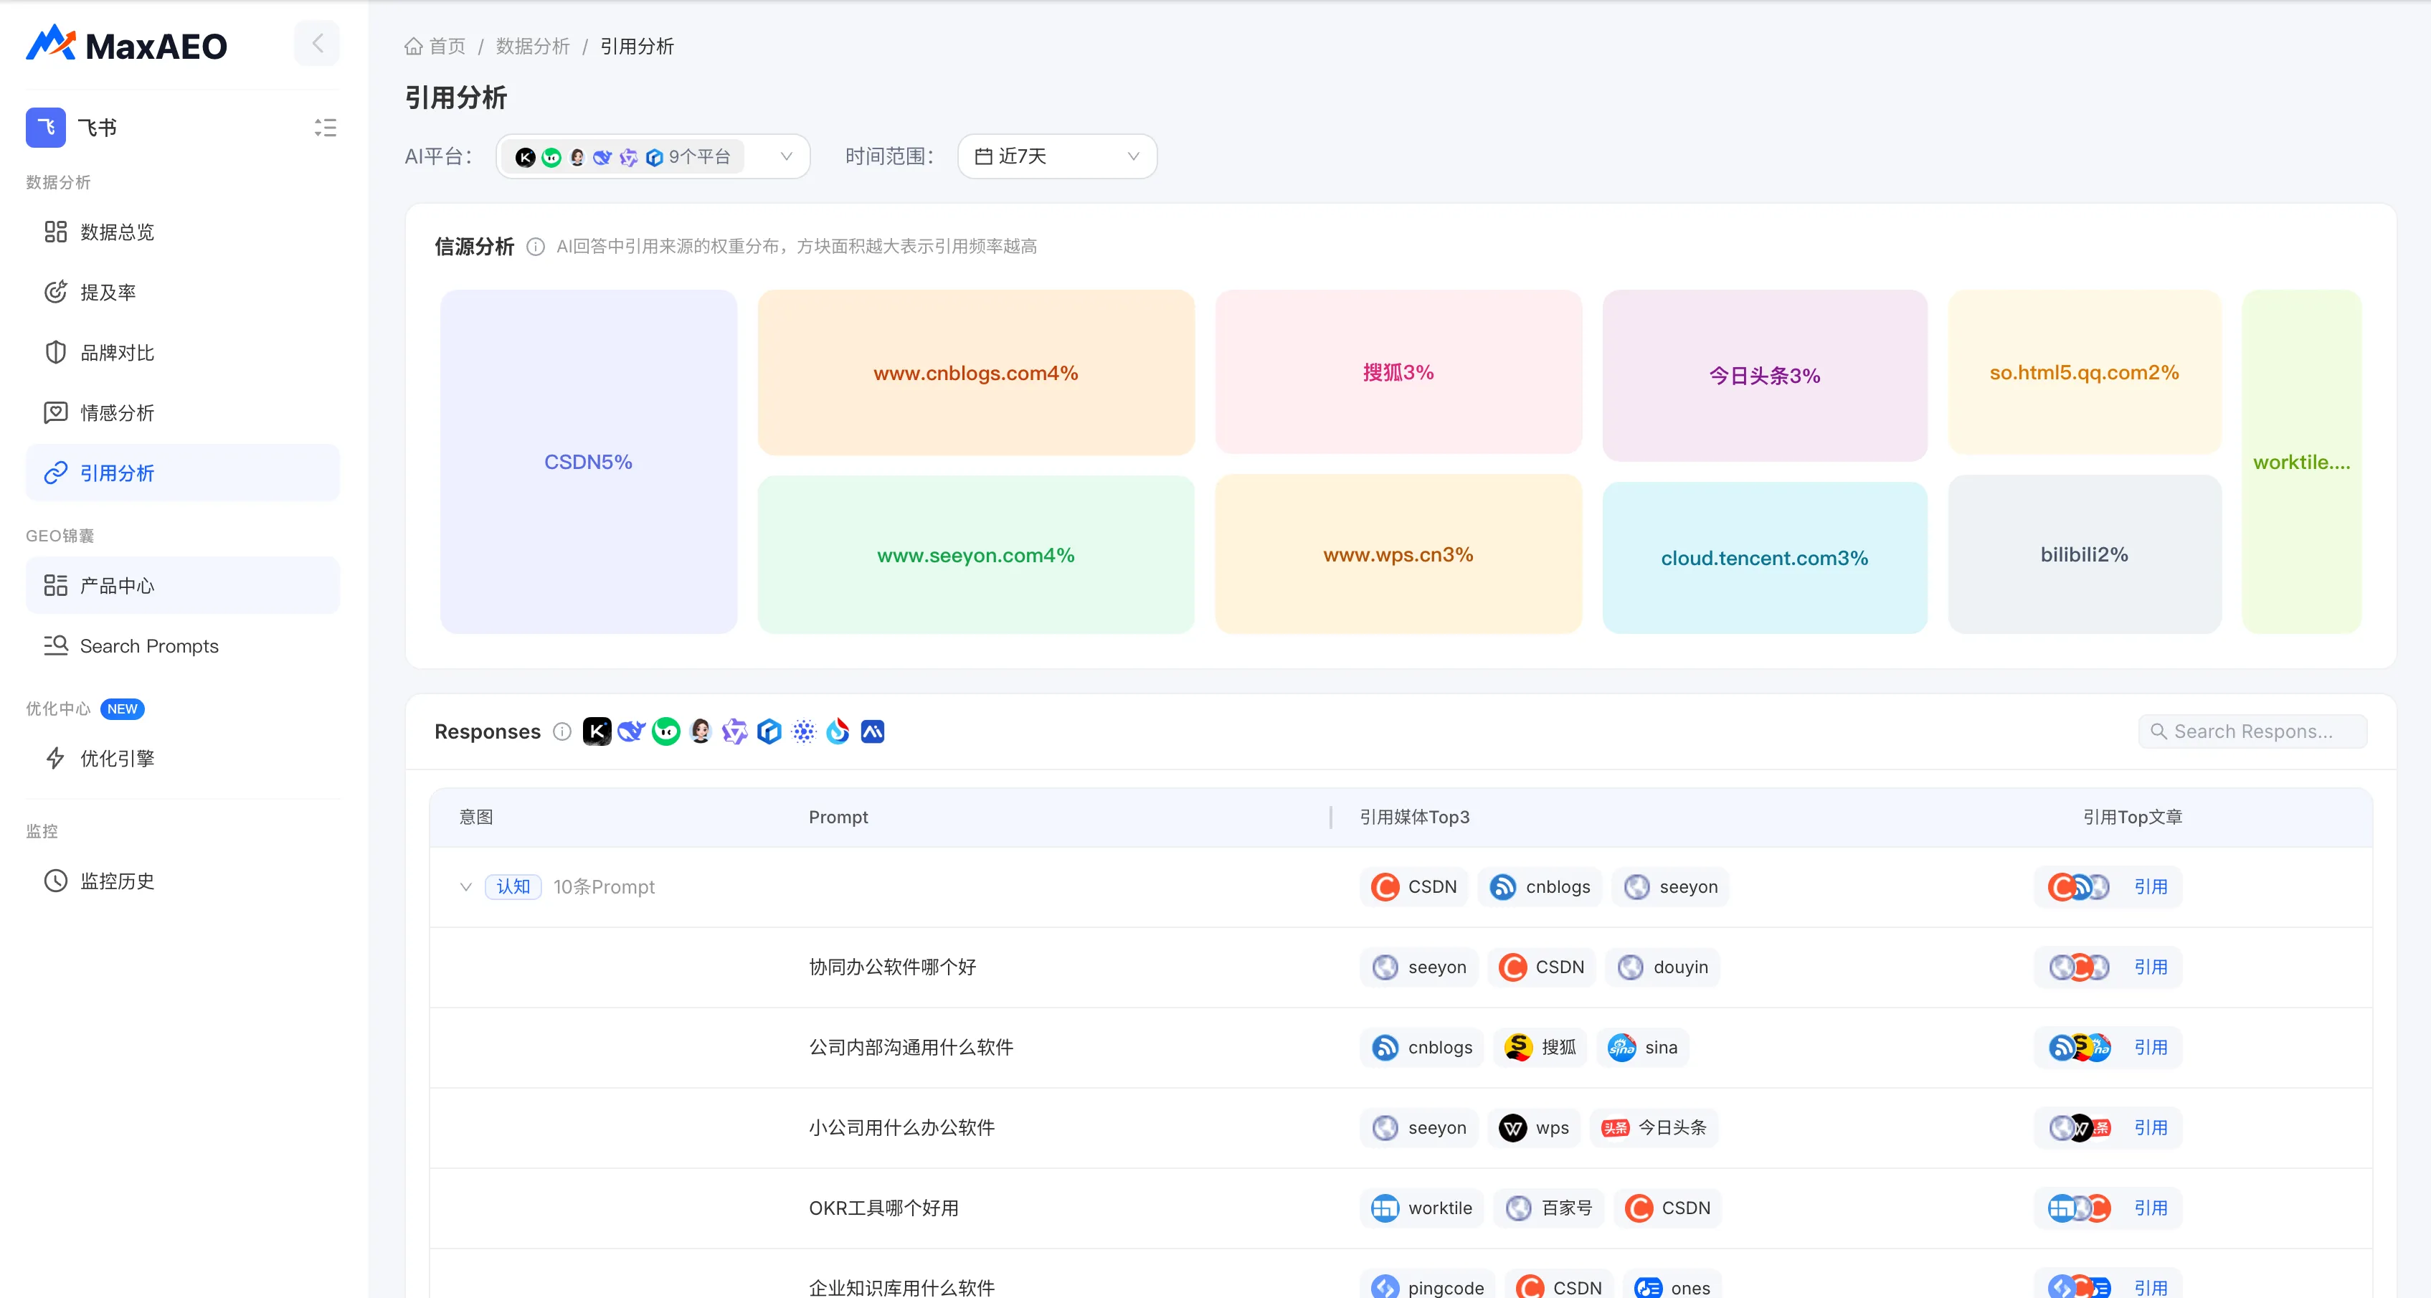Filter responses by the Kimi icon
Image resolution: width=2431 pixels, height=1298 pixels.
coord(597,731)
